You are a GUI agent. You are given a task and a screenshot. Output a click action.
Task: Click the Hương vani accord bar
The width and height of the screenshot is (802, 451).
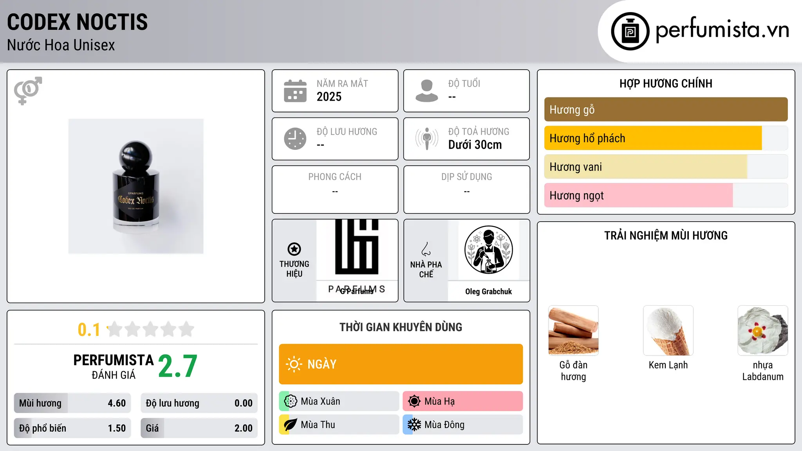pos(666,167)
